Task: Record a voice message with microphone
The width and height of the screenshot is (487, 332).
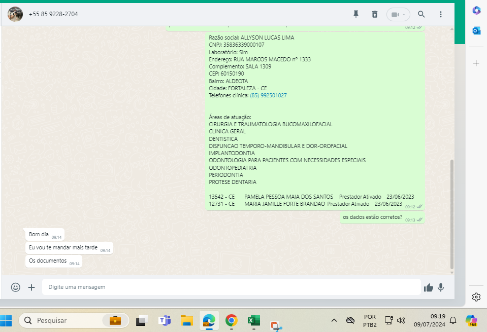Action: tap(441, 288)
